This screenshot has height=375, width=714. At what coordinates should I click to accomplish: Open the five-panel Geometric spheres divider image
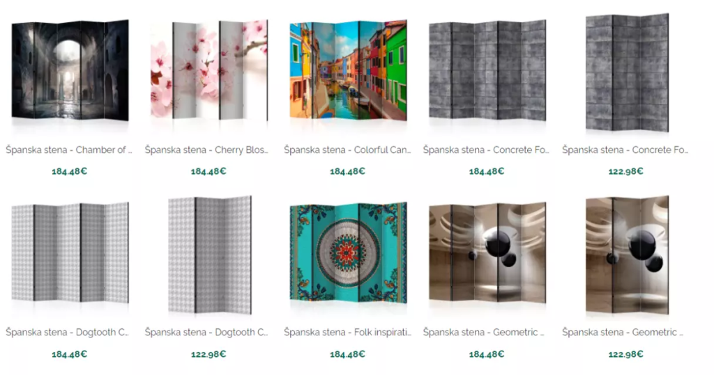coord(487,253)
